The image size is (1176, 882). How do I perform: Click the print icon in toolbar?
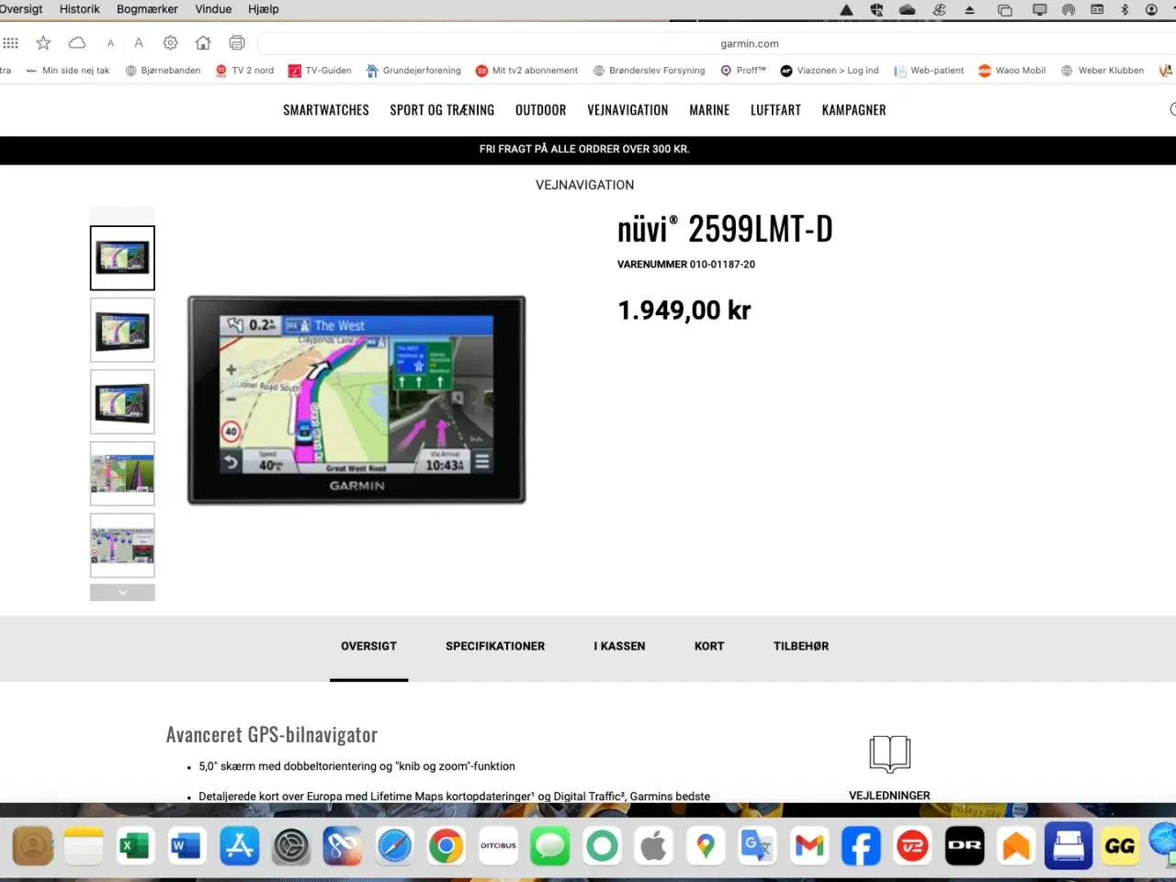(237, 43)
